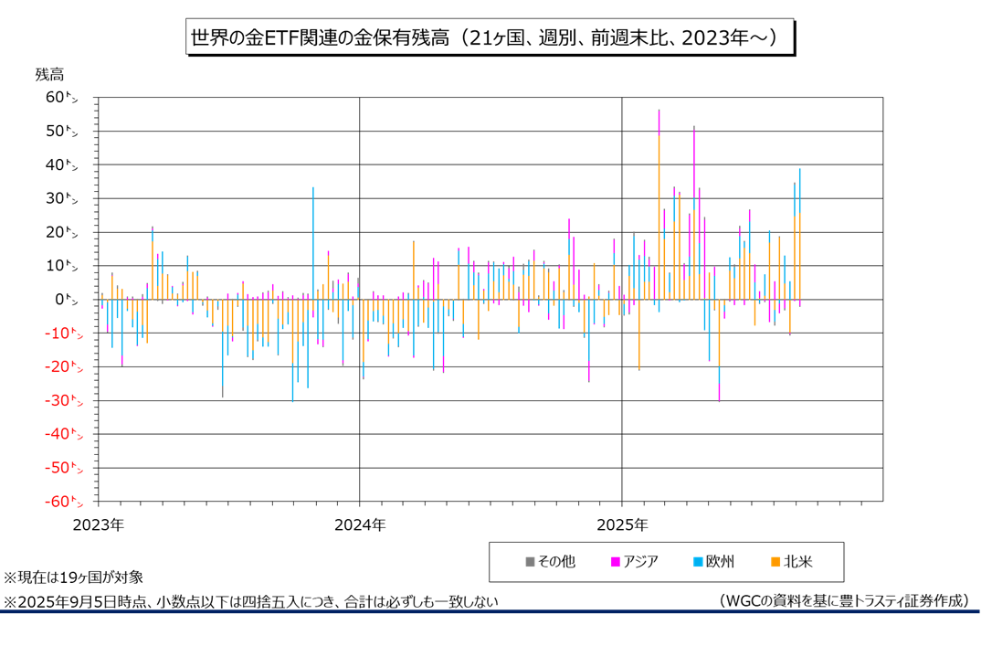Click the 2024年 x-axis label
This screenshot has width=981, height=646.
coord(360,525)
